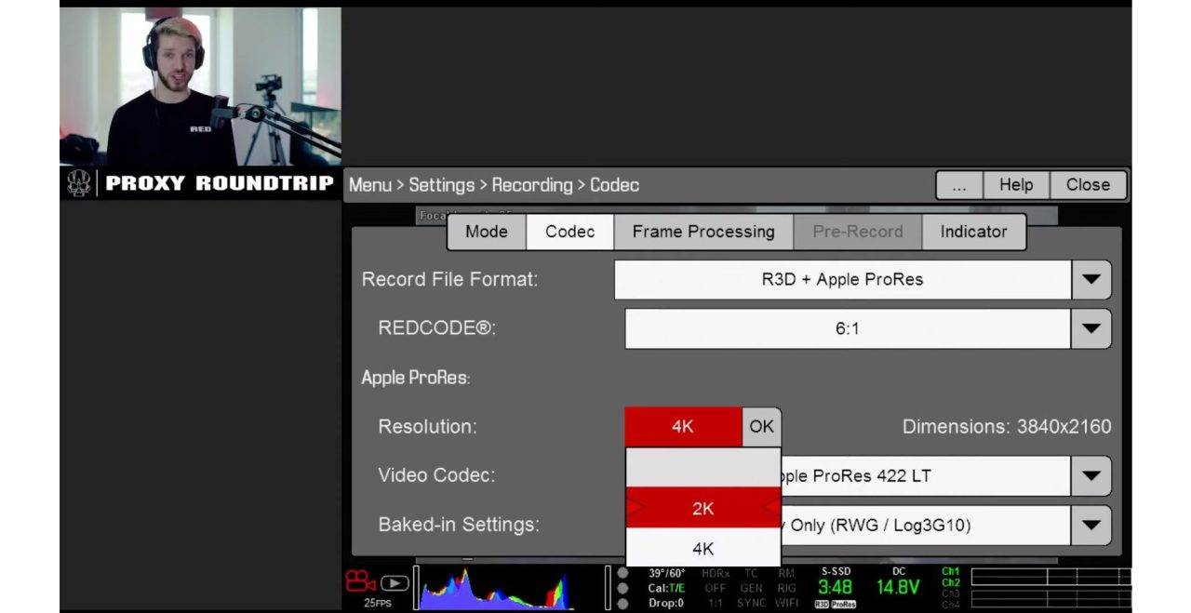Open playback mode with the play icon
1191x613 pixels.
coord(395,583)
